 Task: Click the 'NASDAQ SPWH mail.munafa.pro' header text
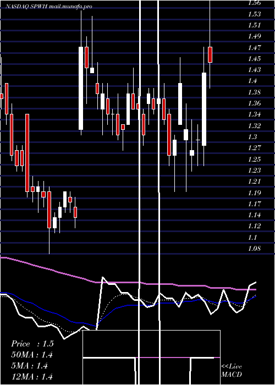(49, 7)
